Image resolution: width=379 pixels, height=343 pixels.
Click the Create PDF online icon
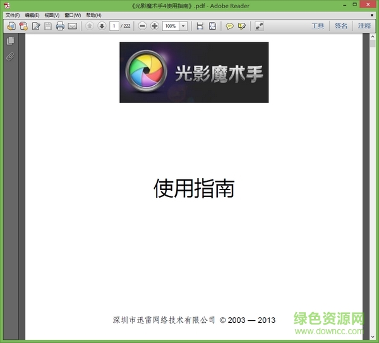(23, 26)
